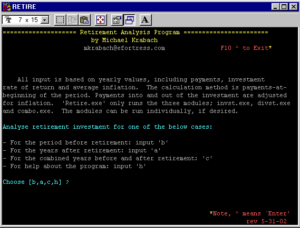Click the Font 'A' toolbar button
300x228 pixels.
coord(146,19)
